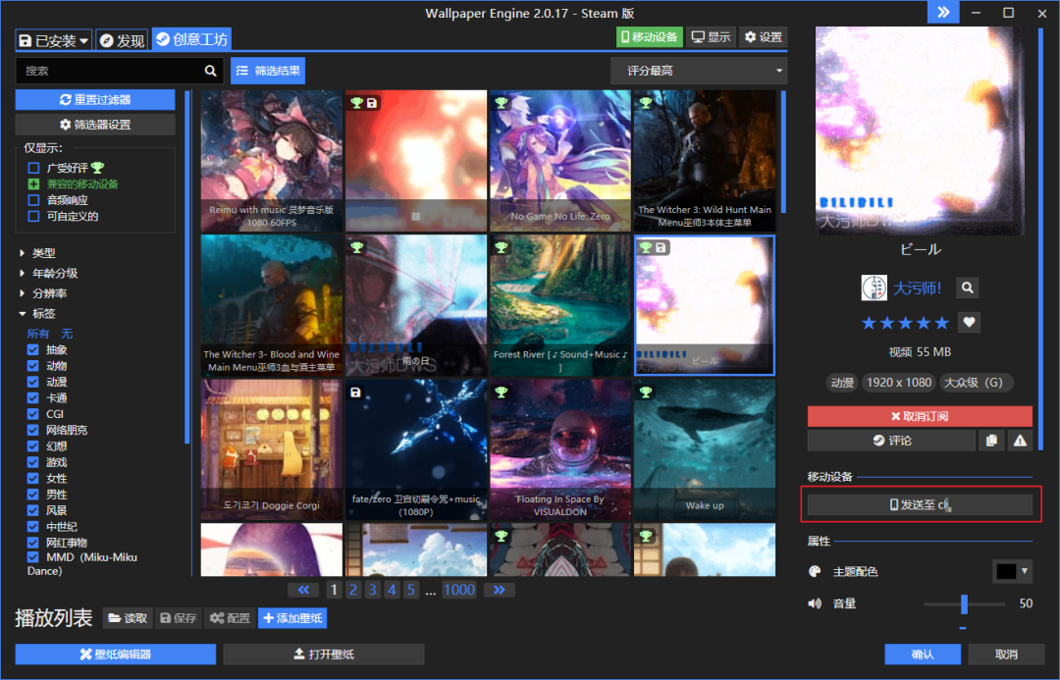
Task: Switch to 创意工坊 workshop tab
Action: [x=191, y=39]
